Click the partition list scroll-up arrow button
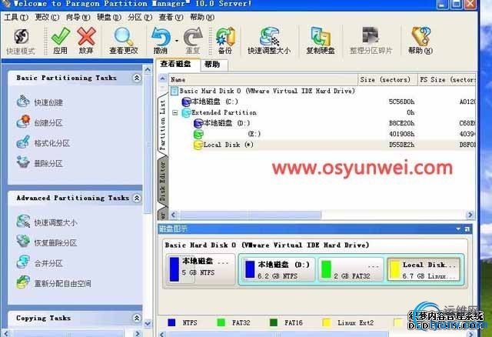Screen dimensions: 492x337 pyautogui.click(x=162, y=78)
